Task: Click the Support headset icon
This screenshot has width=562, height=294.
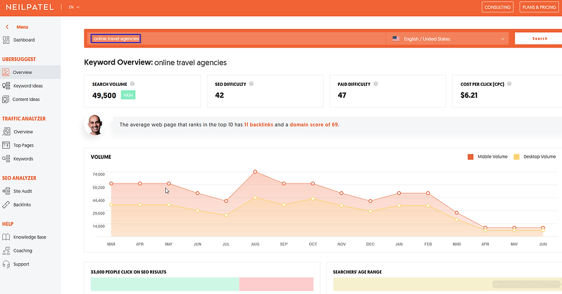Action: (6, 264)
